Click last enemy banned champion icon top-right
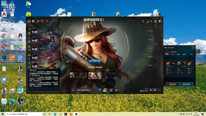This screenshot has height=116, width=206. point(160,21)
